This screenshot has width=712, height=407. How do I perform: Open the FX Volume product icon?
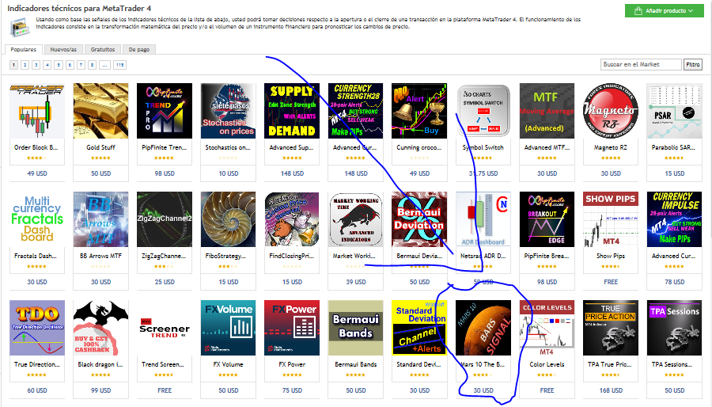tap(228, 328)
